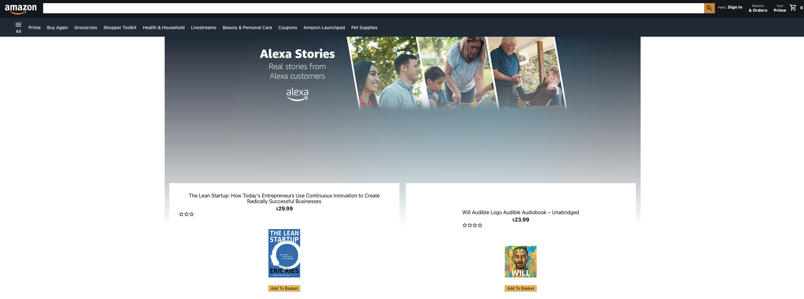Open Shopper Toolkit
The image size is (804, 299).
pyautogui.click(x=120, y=28)
